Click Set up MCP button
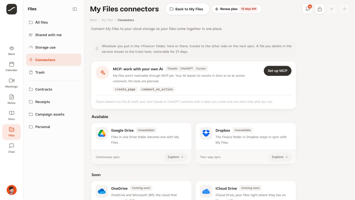The height and width of the screenshot is (200, 355). pyautogui.click(x=277, y=71)
